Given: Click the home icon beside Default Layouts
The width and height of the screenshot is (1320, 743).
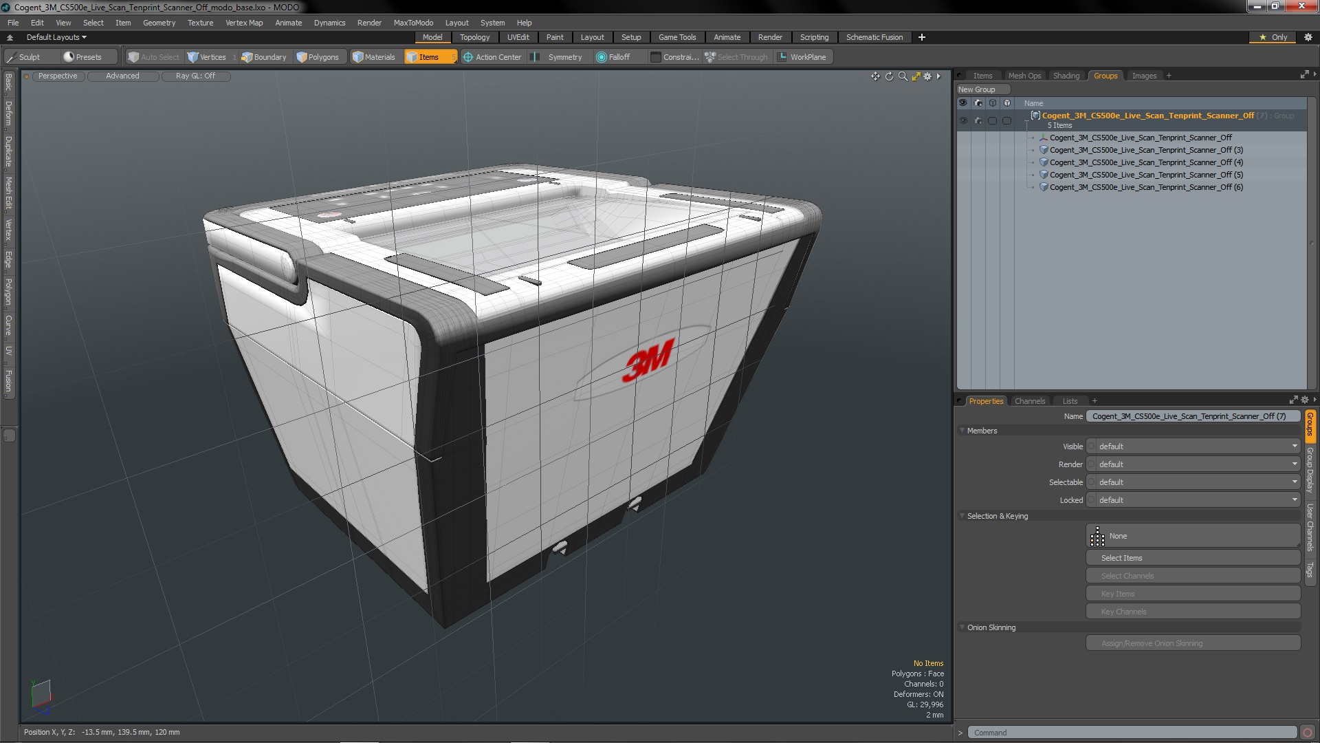Looking at the screenshot, I should tap(10, 37).
